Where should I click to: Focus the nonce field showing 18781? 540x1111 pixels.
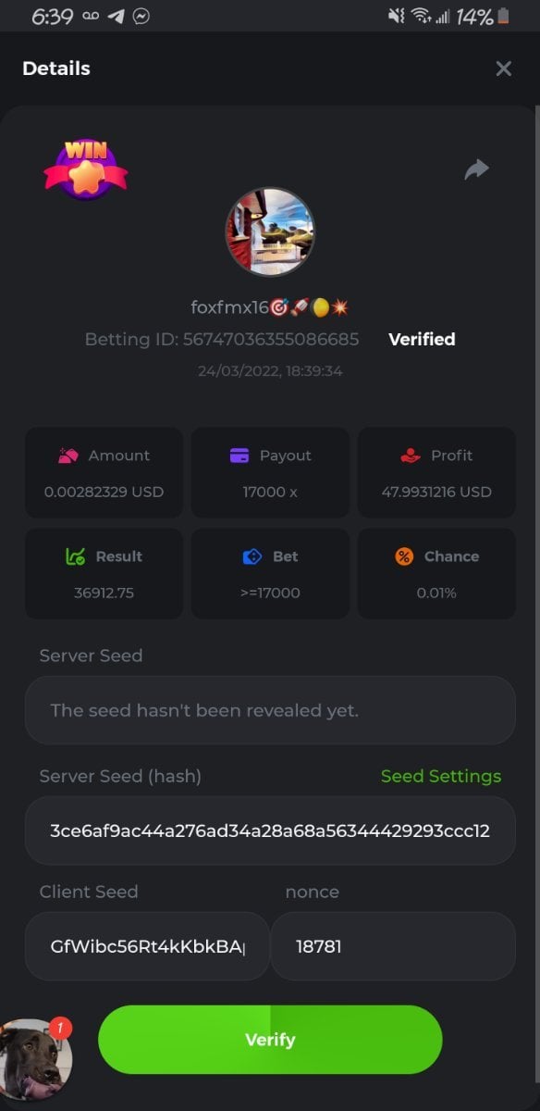(x=393, y=946)
